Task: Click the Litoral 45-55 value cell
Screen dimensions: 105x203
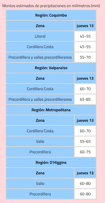Action: [85, 36]
